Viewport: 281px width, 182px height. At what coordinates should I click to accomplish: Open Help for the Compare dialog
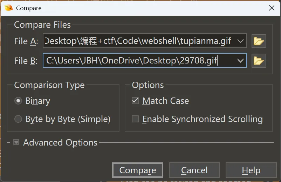point(251,170)
